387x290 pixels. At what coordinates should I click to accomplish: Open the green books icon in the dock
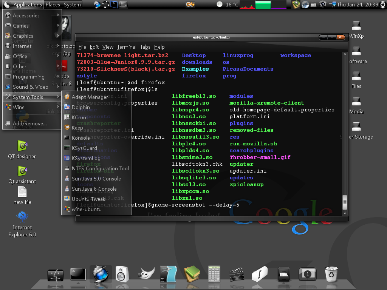(x=192, y=274)
